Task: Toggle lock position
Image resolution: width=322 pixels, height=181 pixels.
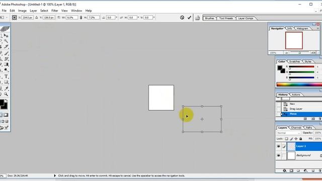Action: [296, 139]
